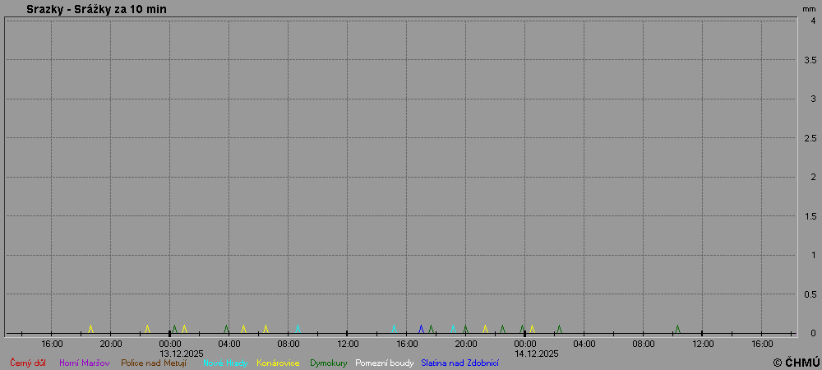Select the Nové Hrady legend label
The image size is (822, 370).
224,363
